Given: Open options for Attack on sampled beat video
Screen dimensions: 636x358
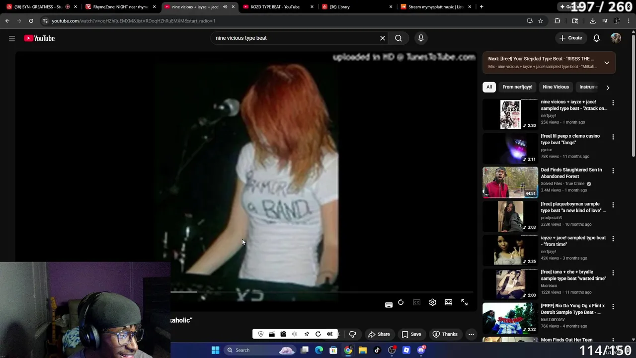Looking at the screenshot, I should [613, 103].
